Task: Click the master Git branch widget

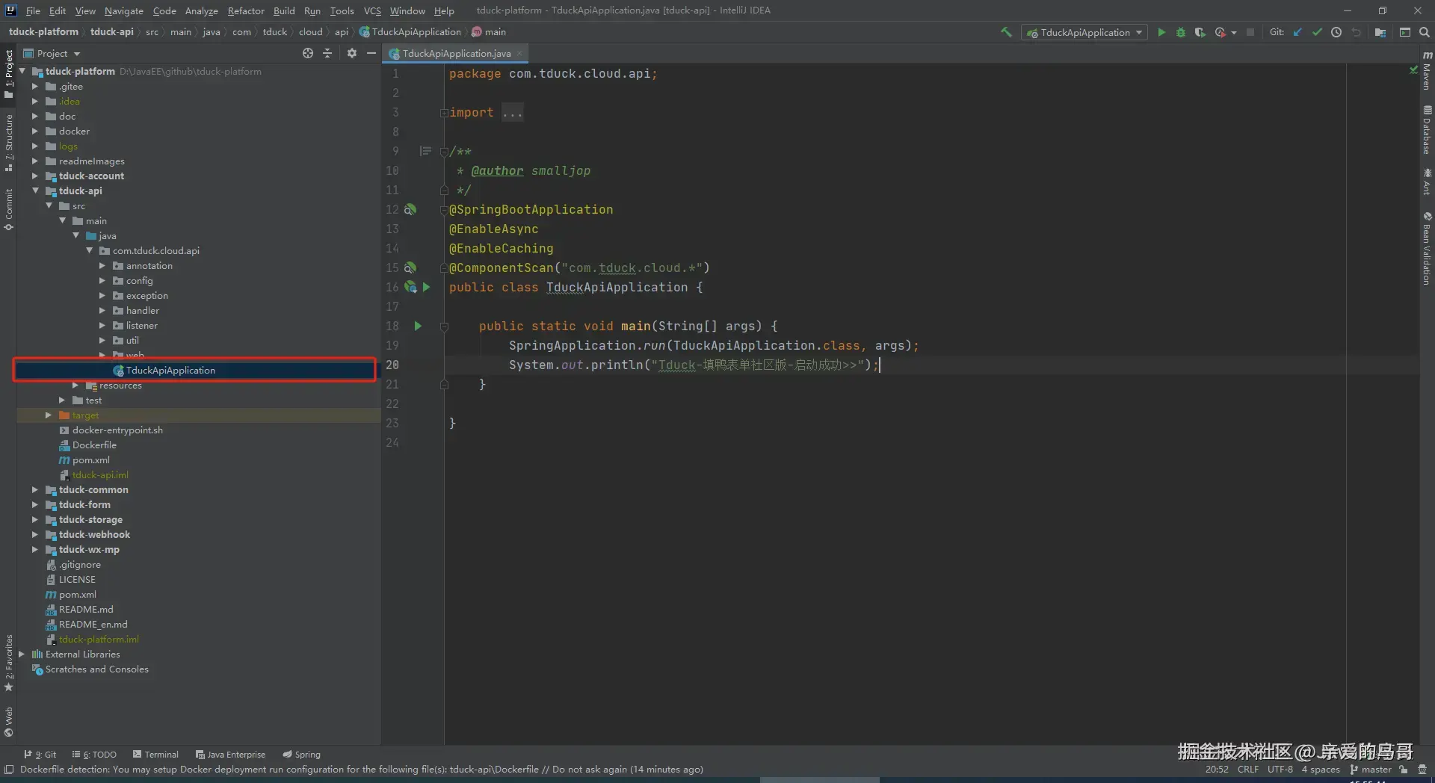Action: click(x=1371, y=770)
